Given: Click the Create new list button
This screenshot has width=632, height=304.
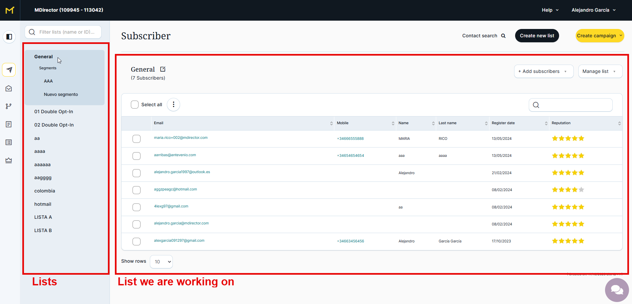Looking at the screenshot, I should 537,36.
